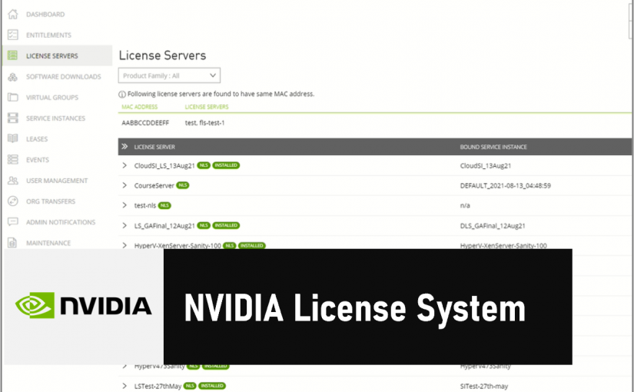Click NLS badge on CloudSI_LS_13Aug21 row
The image size is (634, 392).
tap(204, 165)
